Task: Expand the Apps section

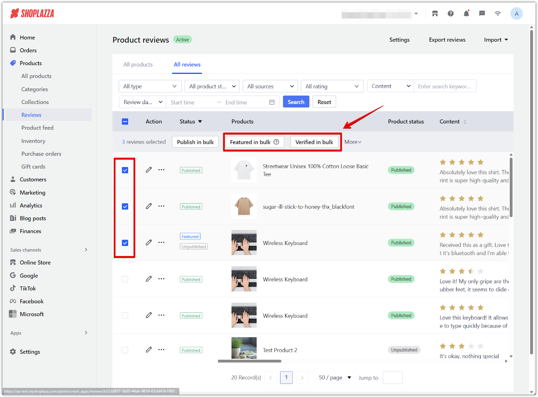Action: point(86,333)
